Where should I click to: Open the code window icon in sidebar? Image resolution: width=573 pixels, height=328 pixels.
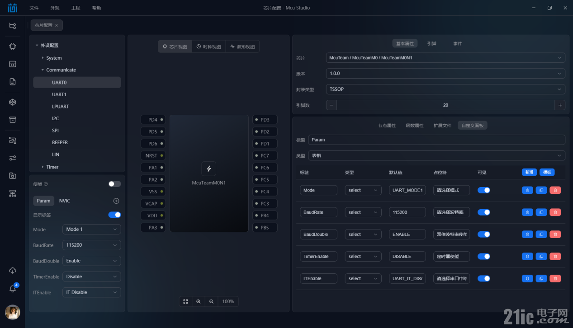(x=13, y=64)
